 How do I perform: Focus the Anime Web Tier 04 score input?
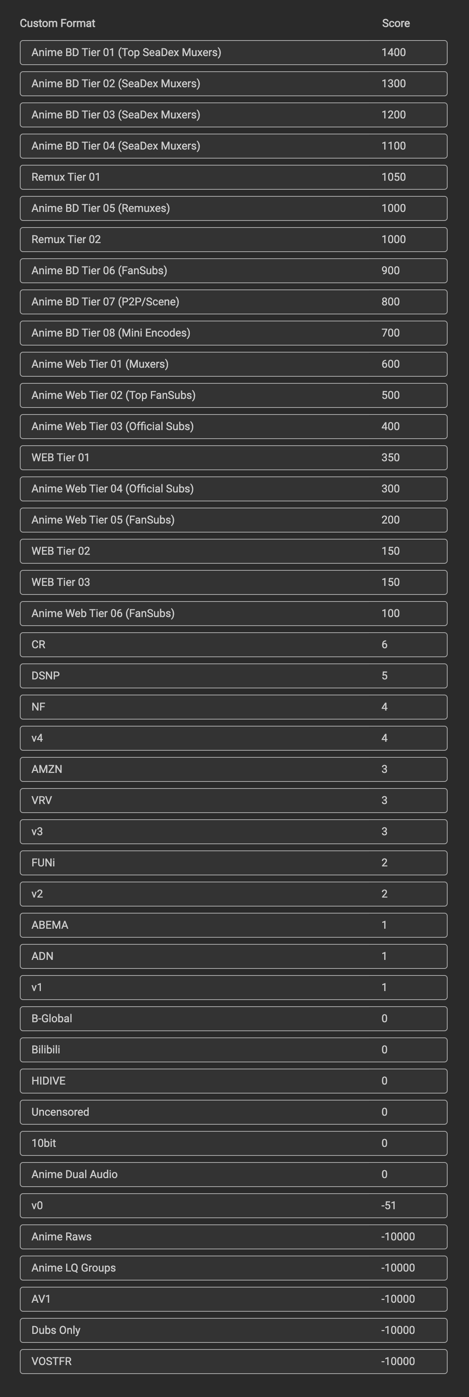(x=390, y=489)
